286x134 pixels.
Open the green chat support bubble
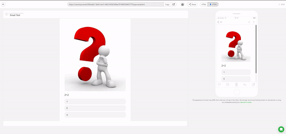(x=281, y=129)
